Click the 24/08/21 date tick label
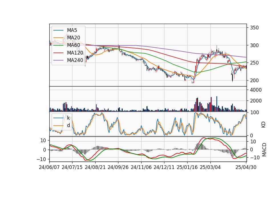 click(x=95, y=168)
